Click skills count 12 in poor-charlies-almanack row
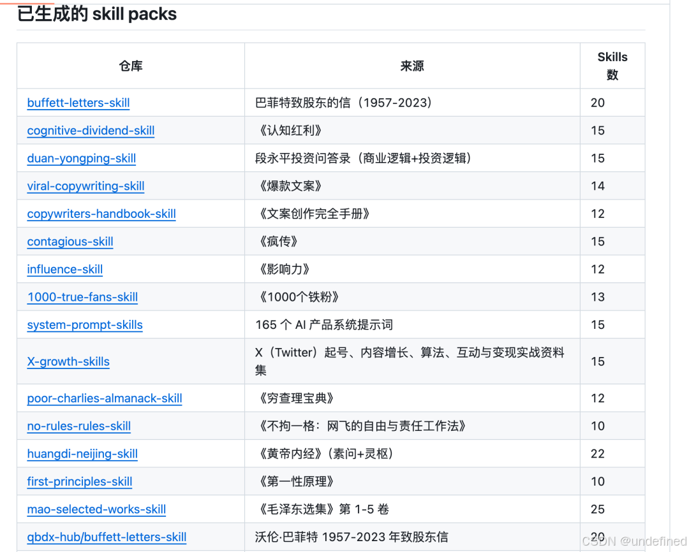 pyautogui.click(x=598, y=398)
